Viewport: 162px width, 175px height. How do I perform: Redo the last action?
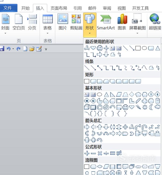pos(18,49)
